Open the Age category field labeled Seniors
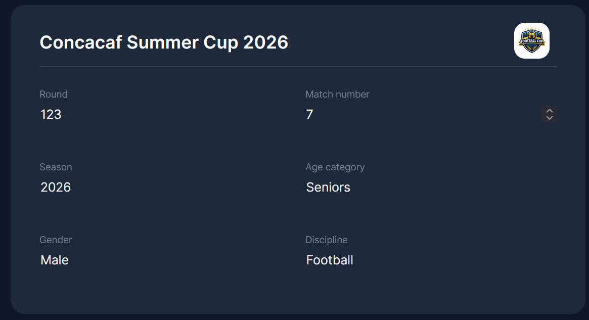The height and width of the screenshot is (320, 589). coord(328,187)
